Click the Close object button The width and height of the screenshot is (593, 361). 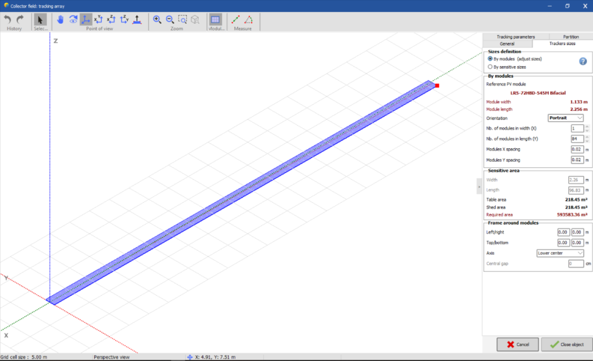click(566, 344)
